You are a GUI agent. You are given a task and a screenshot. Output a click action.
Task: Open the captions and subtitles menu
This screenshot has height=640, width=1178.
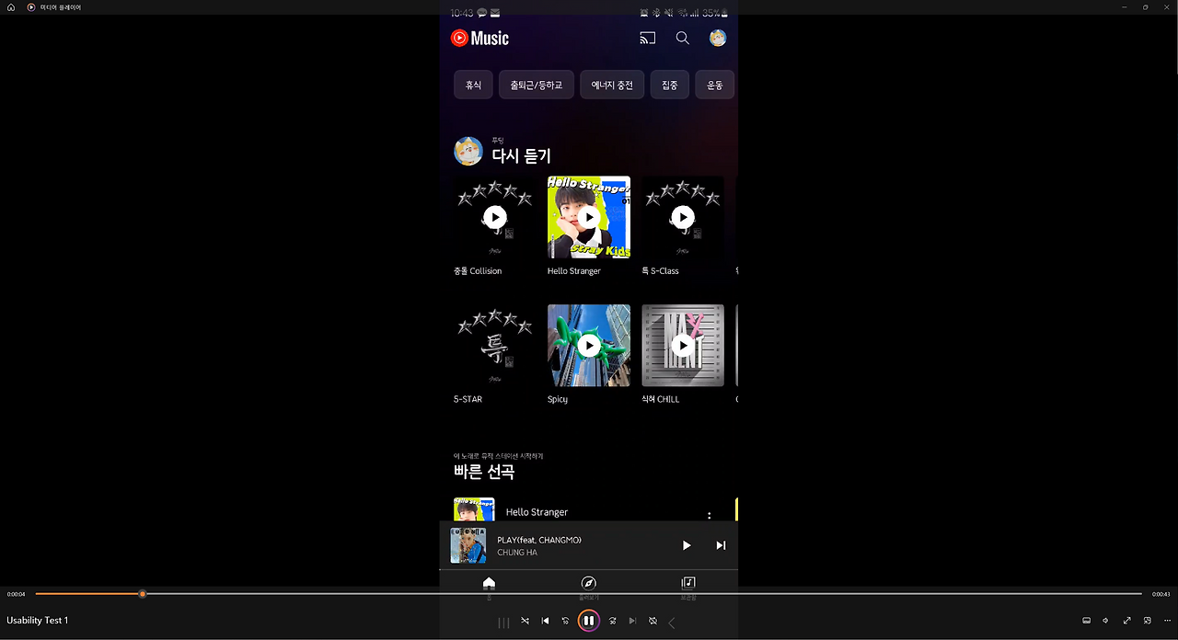pyautogui.click(x=1086, y=621)
